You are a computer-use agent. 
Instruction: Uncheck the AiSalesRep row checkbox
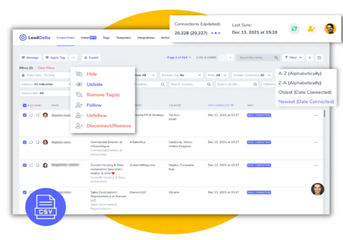pos(24,142)
